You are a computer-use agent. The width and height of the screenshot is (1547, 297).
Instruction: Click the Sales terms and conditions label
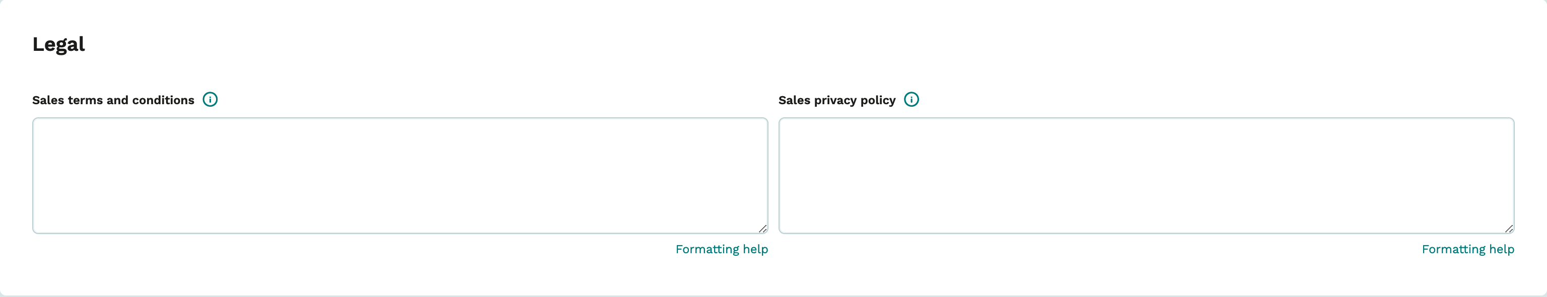click(x=113, y=100)
